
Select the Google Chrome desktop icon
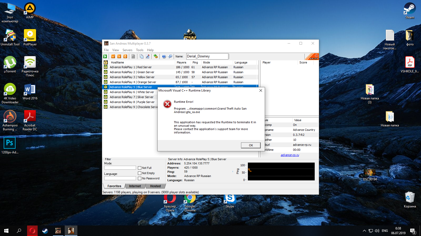(190, 203)
